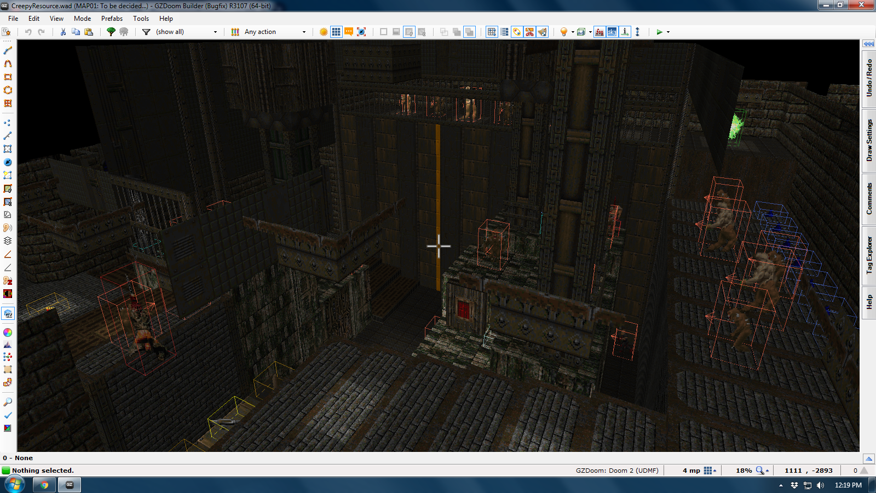Click the Windows Start button
The height and width of the screenshot is (493, 876).
tap(14, 485)
